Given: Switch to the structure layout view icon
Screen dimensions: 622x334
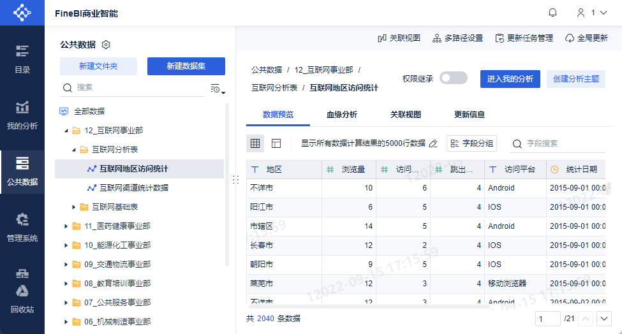Looking at the screenshot, I should 276,143.
